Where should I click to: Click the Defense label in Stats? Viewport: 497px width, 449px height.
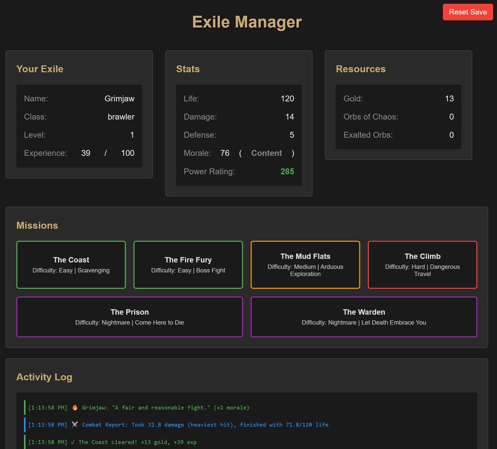point(200,135)
